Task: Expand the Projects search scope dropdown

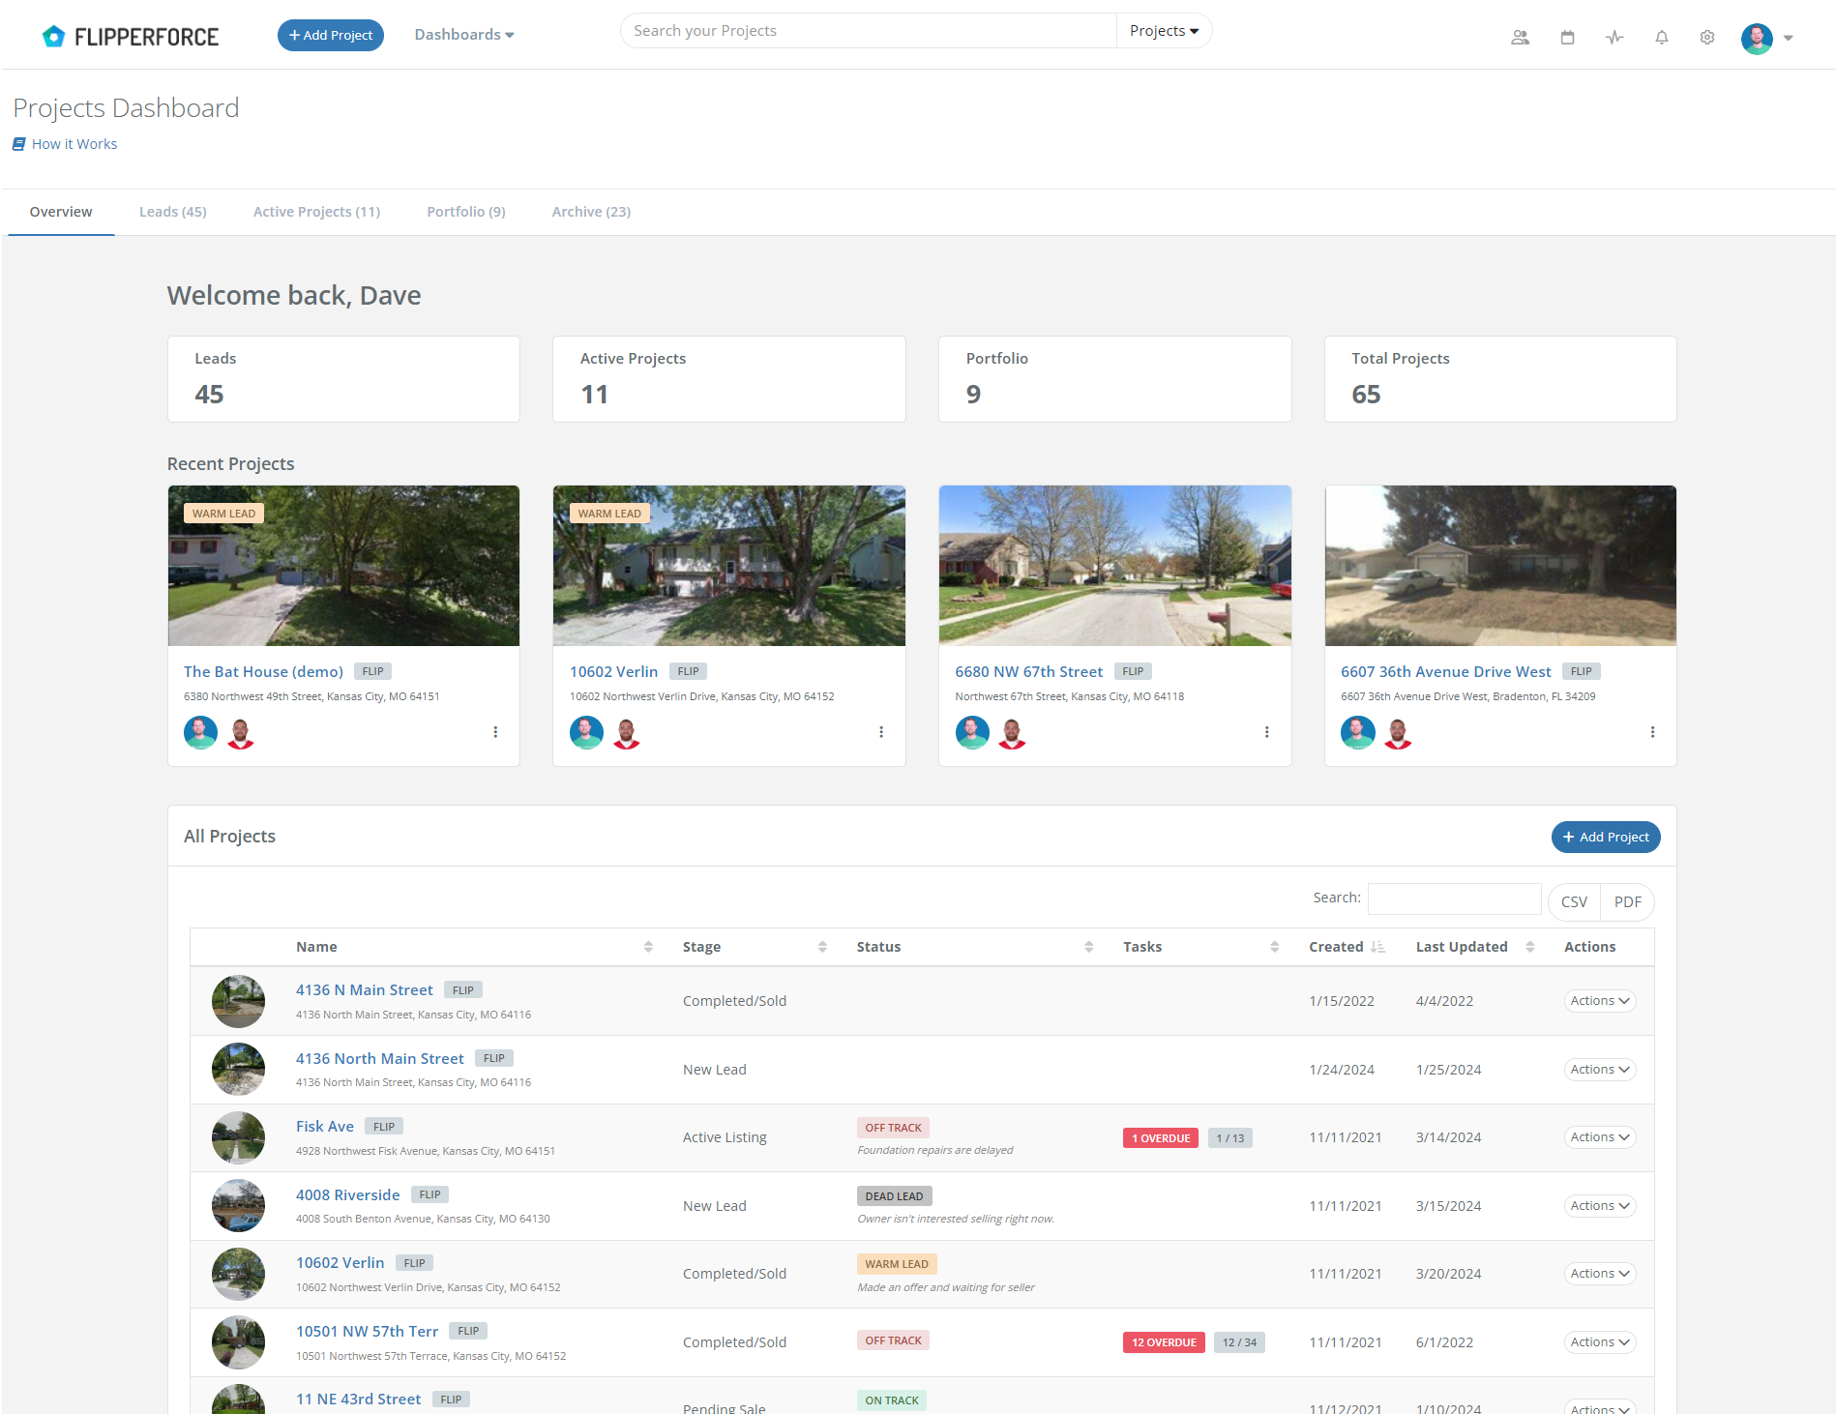Action: click(x=1164, y=30)
